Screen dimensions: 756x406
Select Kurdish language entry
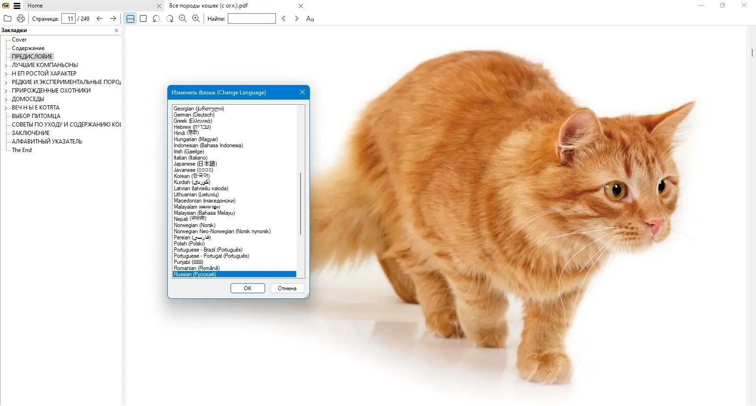(192, 182)
